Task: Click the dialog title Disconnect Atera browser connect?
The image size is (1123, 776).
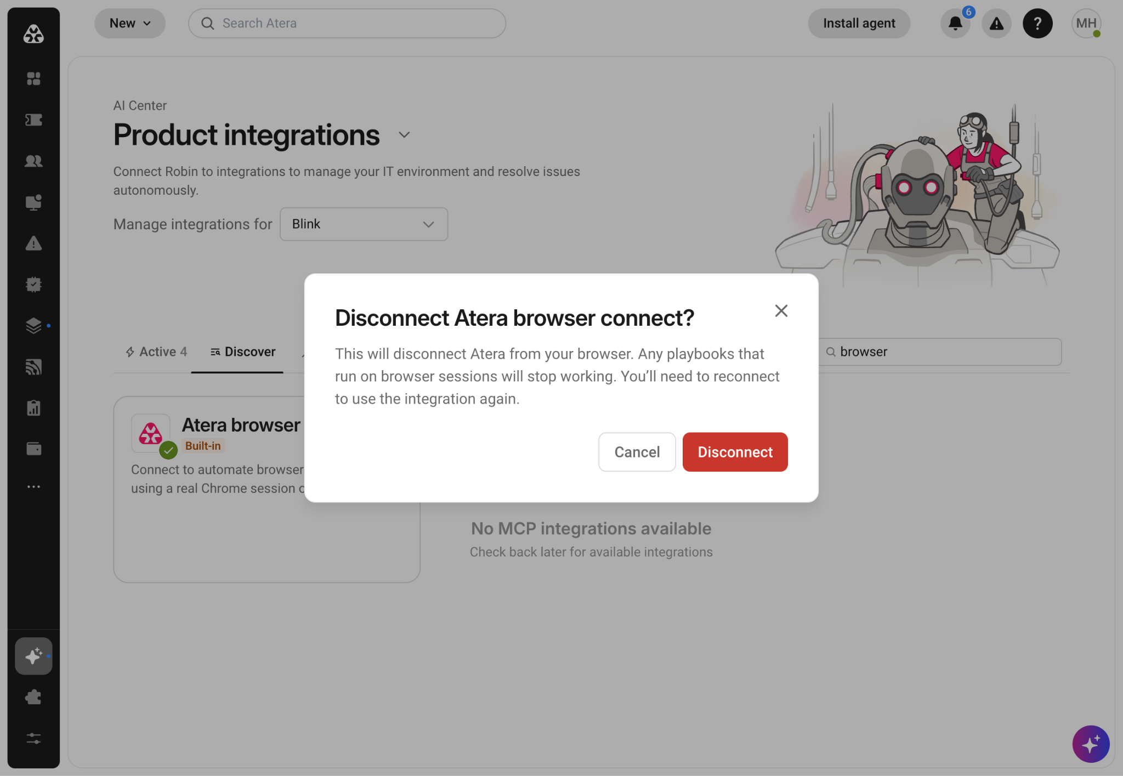Action: [x=515, y=318]
